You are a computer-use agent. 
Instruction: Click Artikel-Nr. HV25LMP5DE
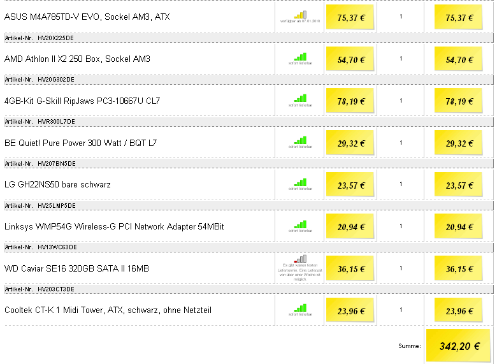pyautogui.click(x=40, y=206)
